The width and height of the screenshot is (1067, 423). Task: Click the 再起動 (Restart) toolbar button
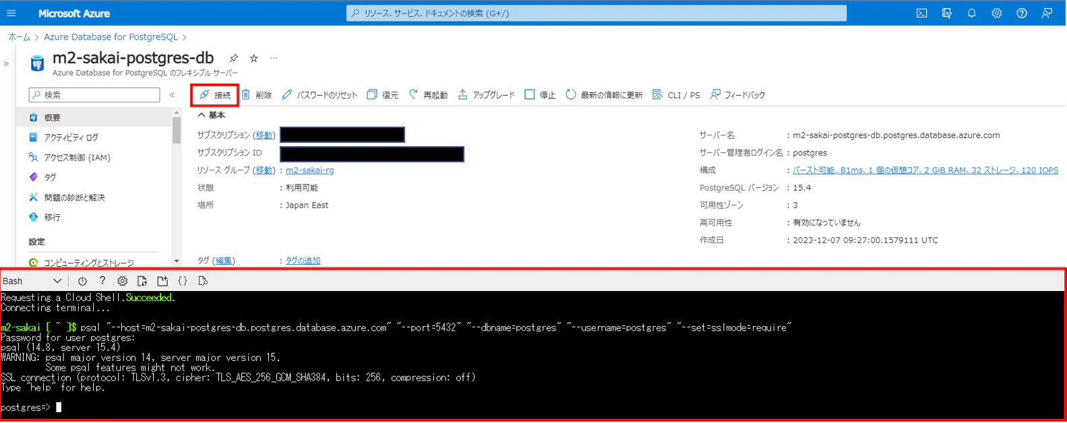coord(428,95)
